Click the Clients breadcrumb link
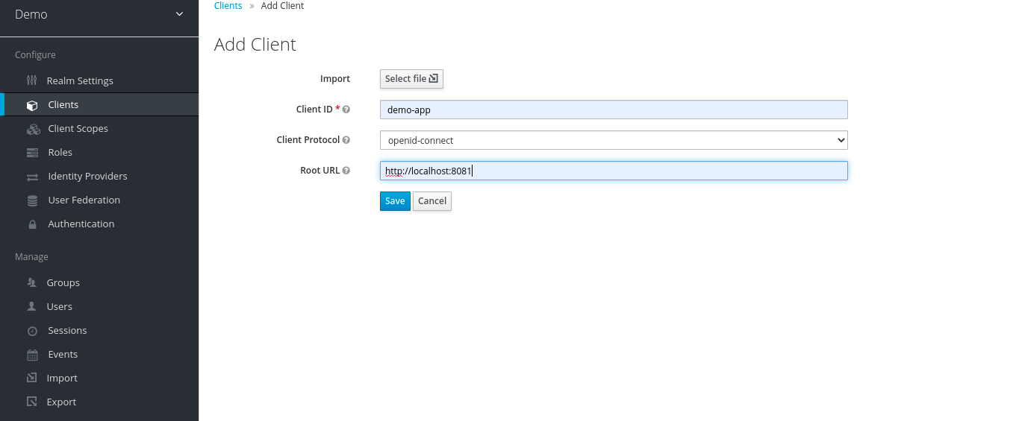 [x=228, y=6]
